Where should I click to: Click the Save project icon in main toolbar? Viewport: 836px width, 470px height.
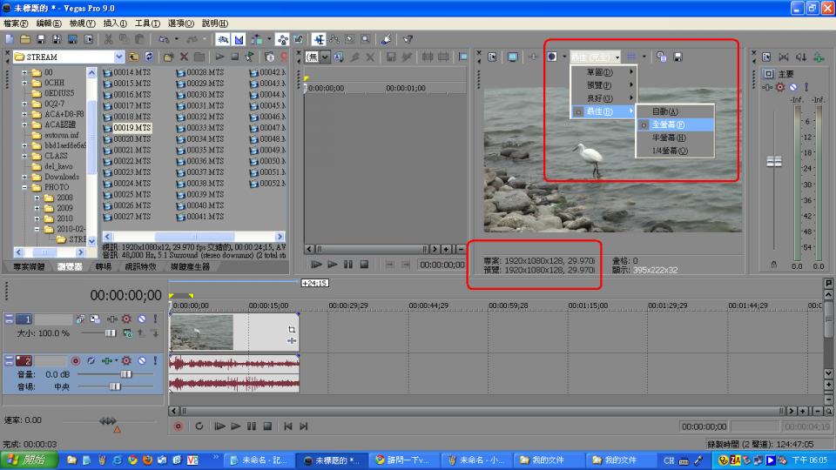[41, 39]
